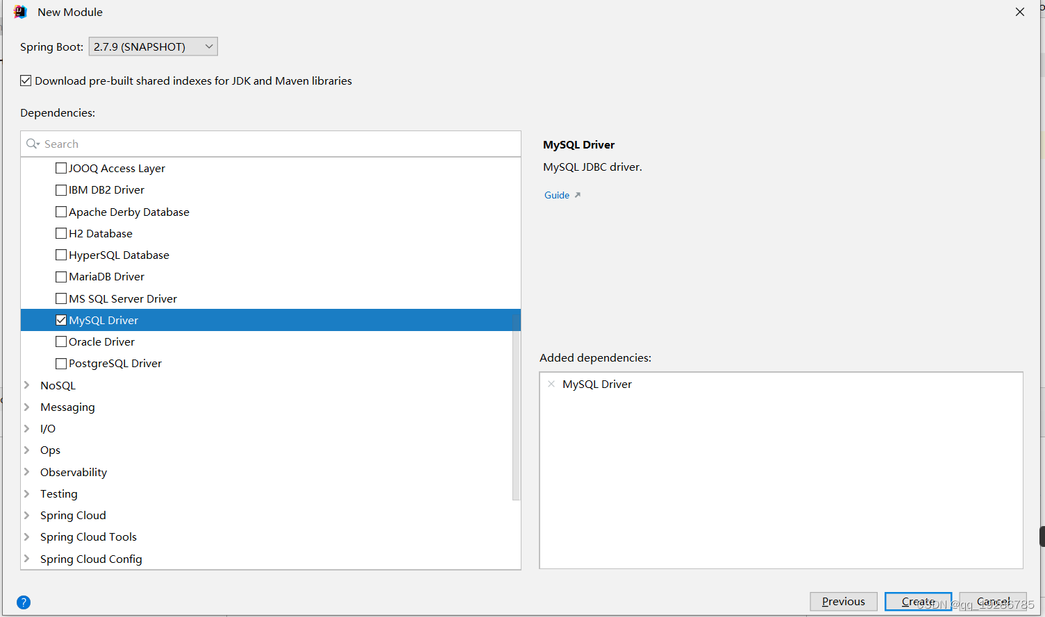Click the PostgreSQL Driver label
Viewport: 1045px width, 617px height.
coord(115,363)
